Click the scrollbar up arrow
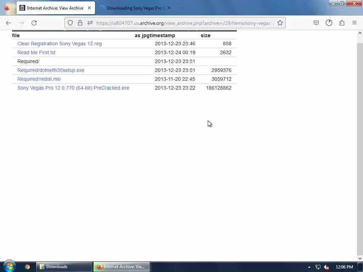This screenshot has height=272, width=363. click(x=360, y=33)
